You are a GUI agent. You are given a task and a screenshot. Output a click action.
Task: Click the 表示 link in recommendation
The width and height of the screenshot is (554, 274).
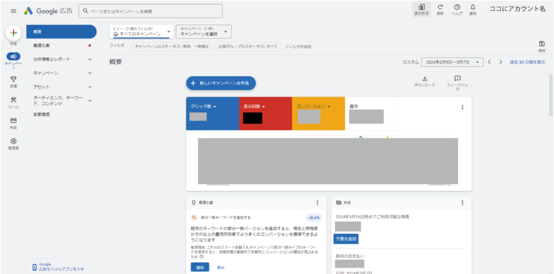[221, 268]
